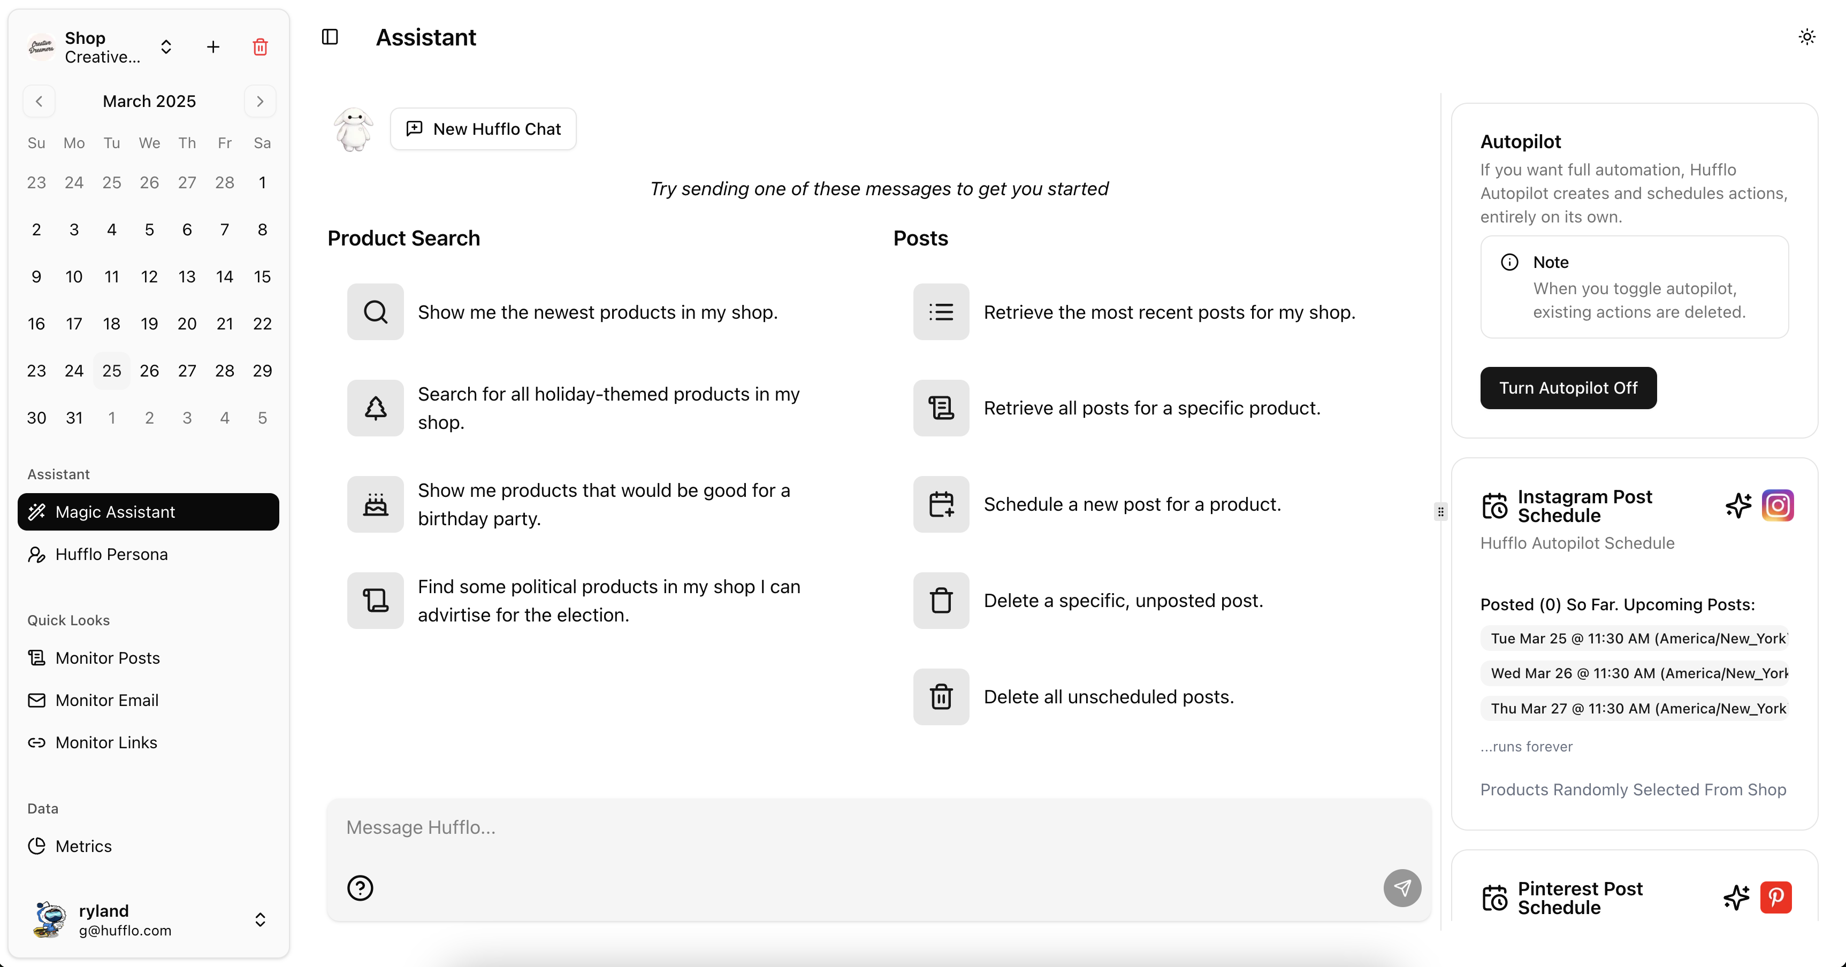Viewport: 1846px width, 967px height.
Task: Add a new shop with the plus icon
Action: pyautogui.click(x=213, y=47)
